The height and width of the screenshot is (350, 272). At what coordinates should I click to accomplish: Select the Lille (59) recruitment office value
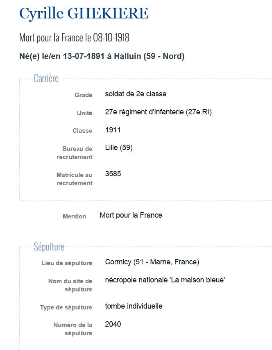coord(119,148)
